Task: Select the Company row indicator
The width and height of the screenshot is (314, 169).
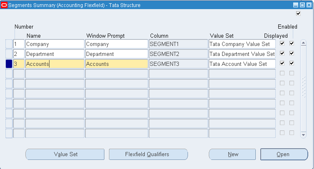Action: (8, 44)
